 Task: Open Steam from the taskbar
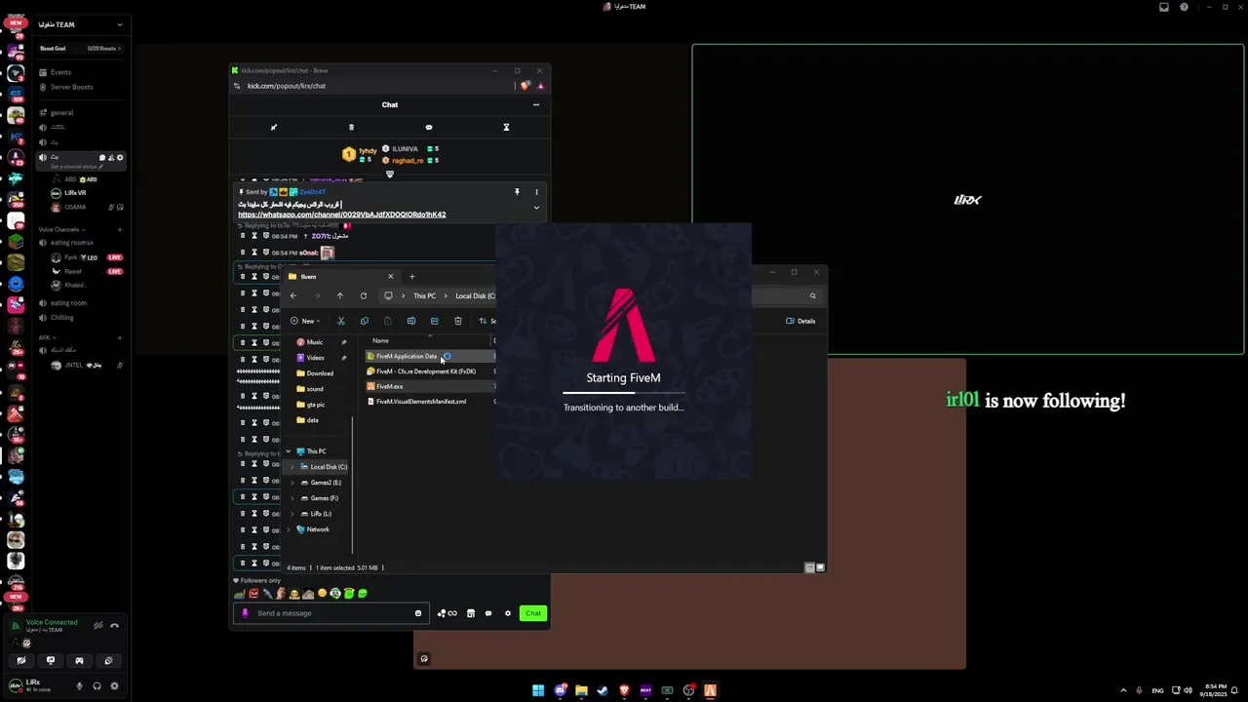pyautogui.click(x=603, y=690)
